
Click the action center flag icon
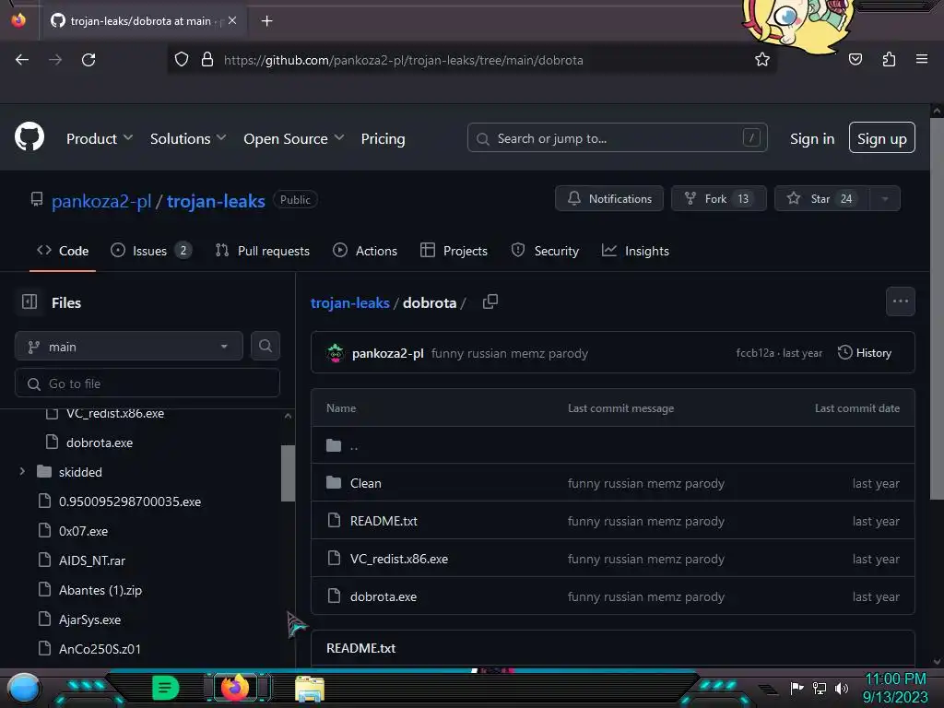[797, 688]
